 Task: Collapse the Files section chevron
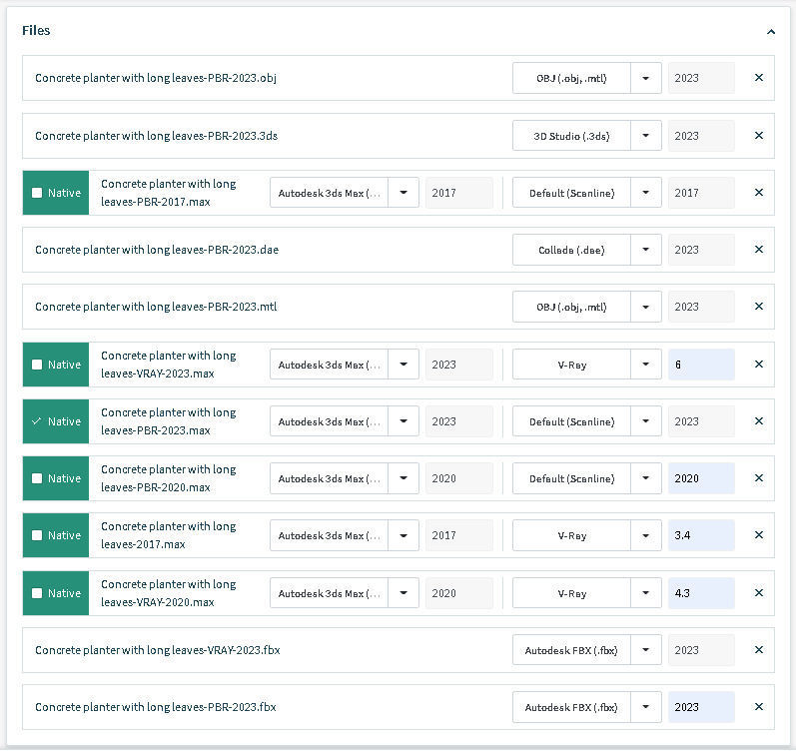[770, 32]
